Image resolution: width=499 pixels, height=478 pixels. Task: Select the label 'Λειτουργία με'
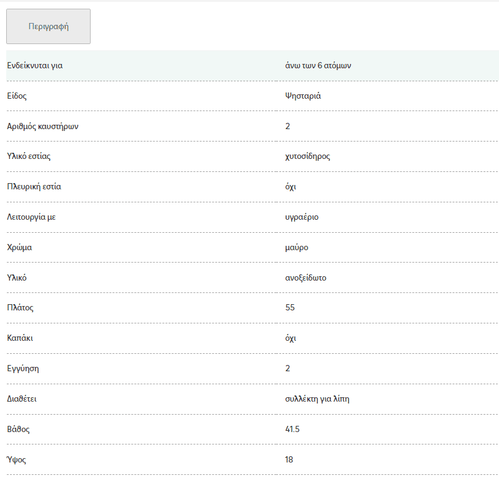pyautogui.click(x=31, y=217)
